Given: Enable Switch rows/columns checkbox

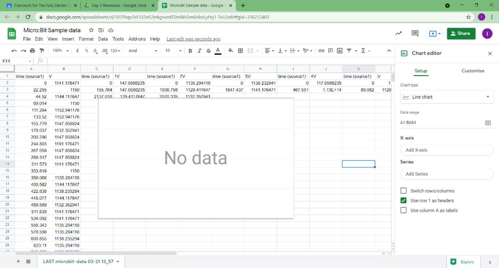Looking at the screenshot, I should 403,191.
